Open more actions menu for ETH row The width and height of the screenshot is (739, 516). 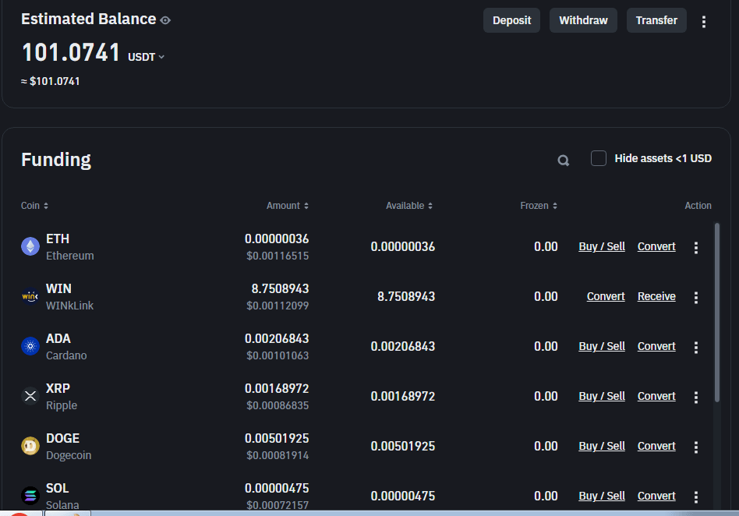696,248
